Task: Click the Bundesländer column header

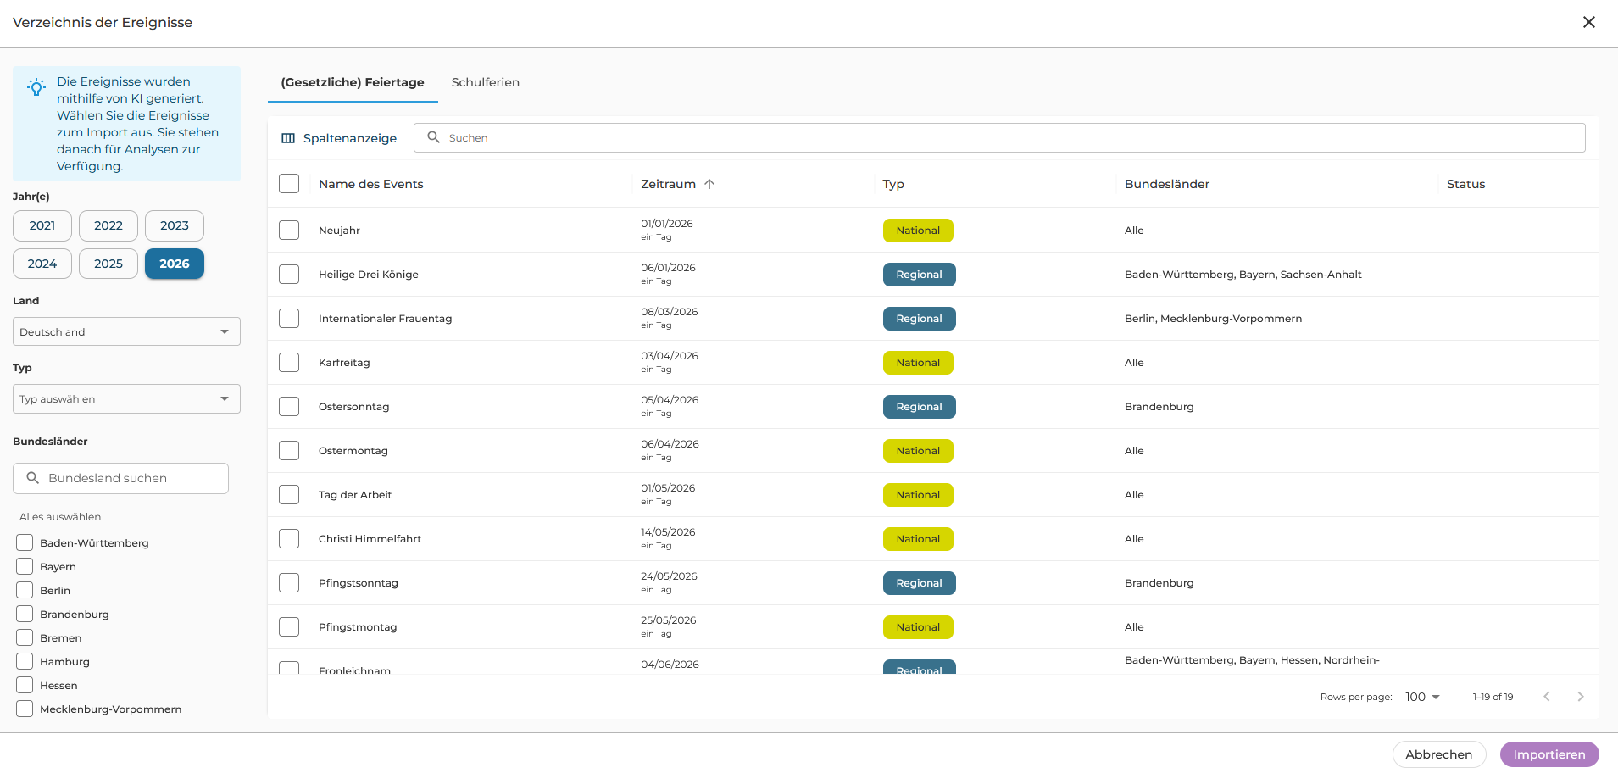Action: (1167, 184)
